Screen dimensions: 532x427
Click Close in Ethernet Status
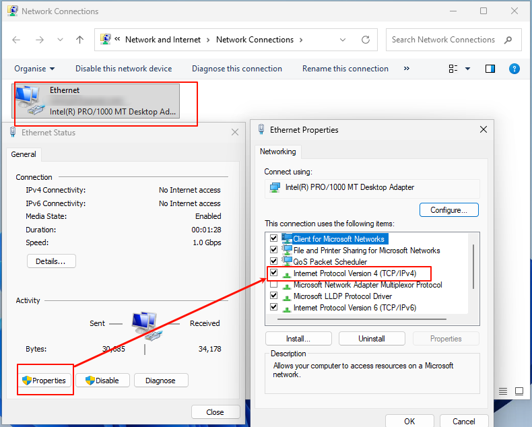point(215,412)
